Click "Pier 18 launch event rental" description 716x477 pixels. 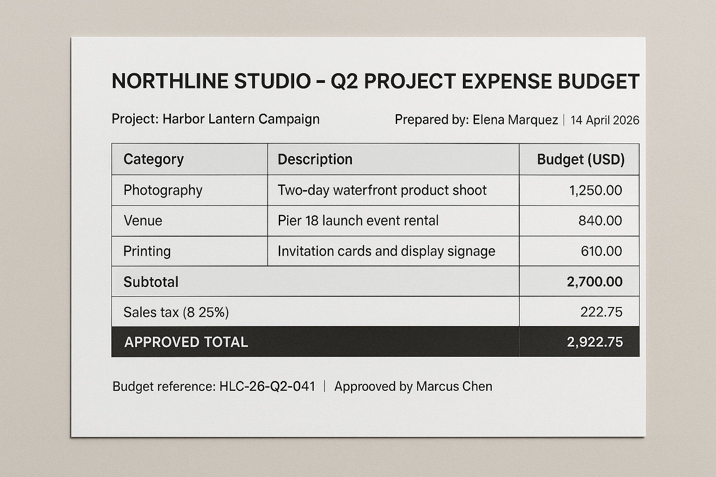tap(358, 220)
